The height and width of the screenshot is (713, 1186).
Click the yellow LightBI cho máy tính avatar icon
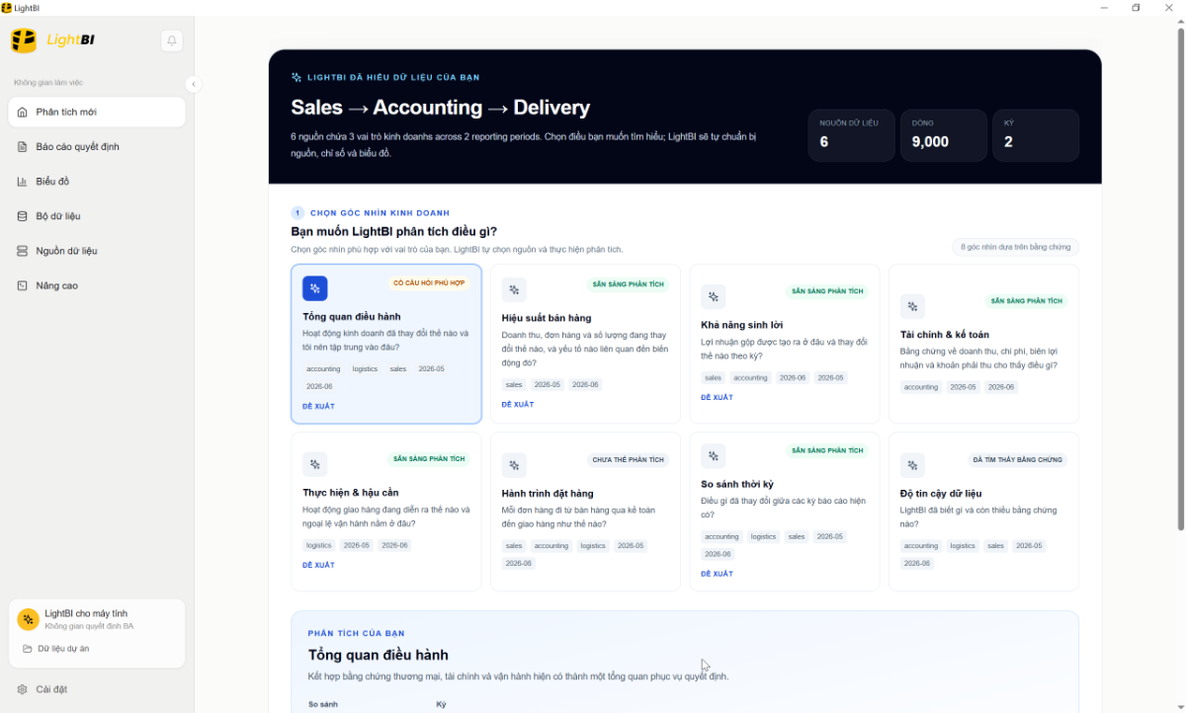29,619
